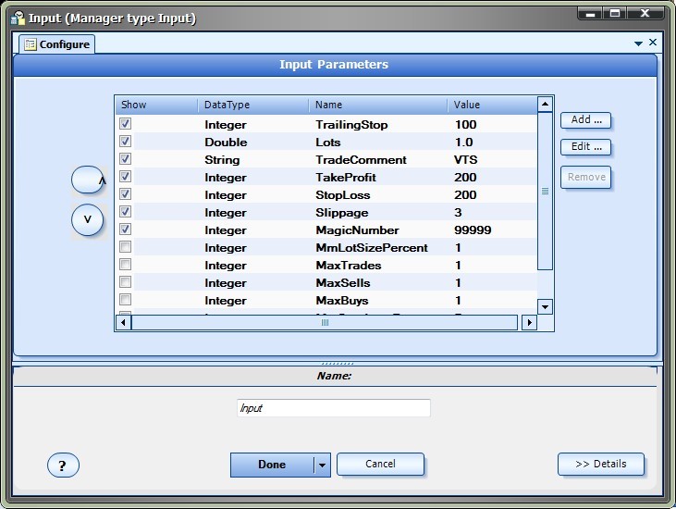Click the value 99999 cell
This screenshot has width=676, height=509.
coord(473,230)
